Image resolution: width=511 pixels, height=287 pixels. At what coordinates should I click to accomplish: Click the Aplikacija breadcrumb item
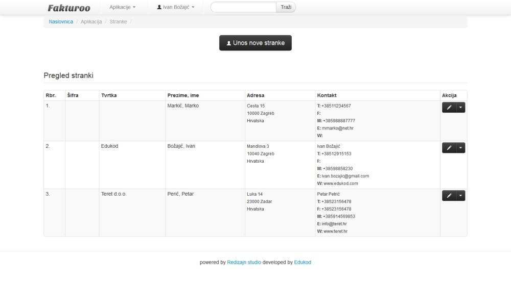91,22
